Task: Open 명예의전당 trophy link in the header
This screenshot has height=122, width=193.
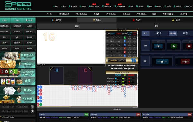Action: [106, 6]
